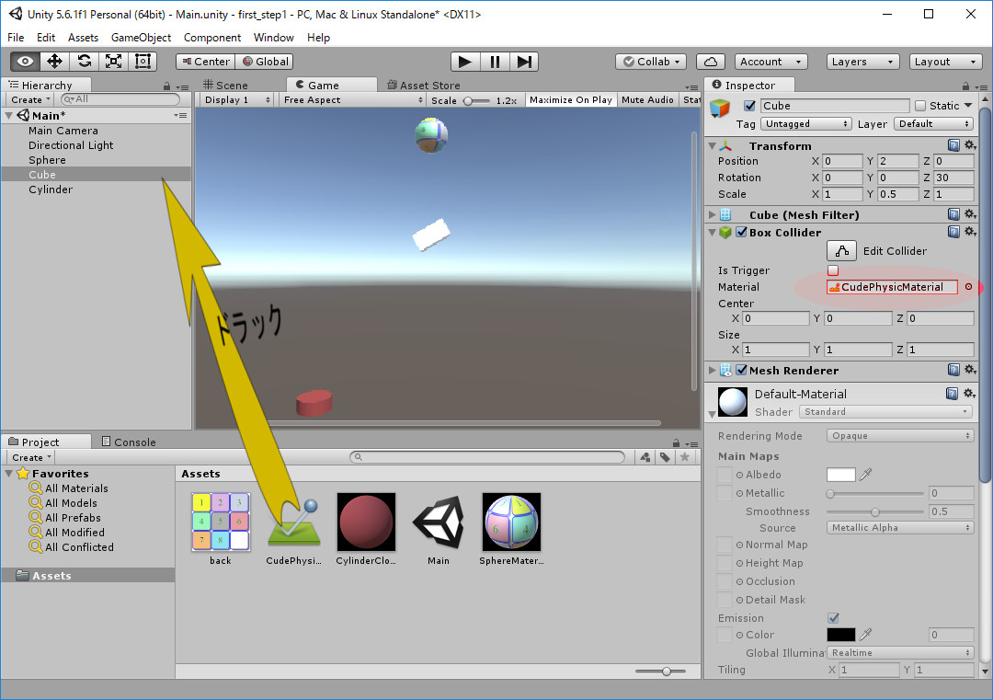993x700 pixels.
Task: Click the Albedo white color swatch
Action: tap(840, 475)
